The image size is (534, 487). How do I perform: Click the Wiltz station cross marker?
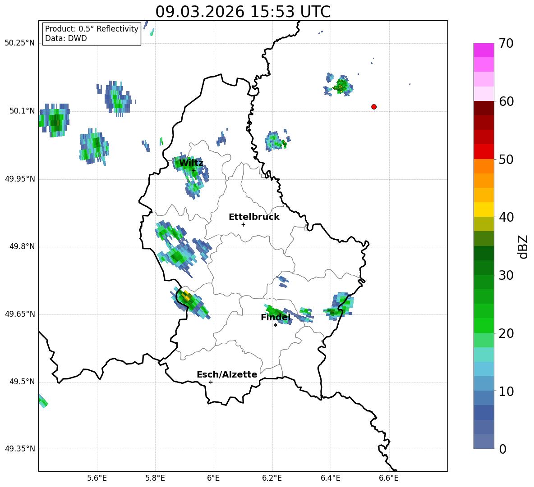click(x=193, y=170)
